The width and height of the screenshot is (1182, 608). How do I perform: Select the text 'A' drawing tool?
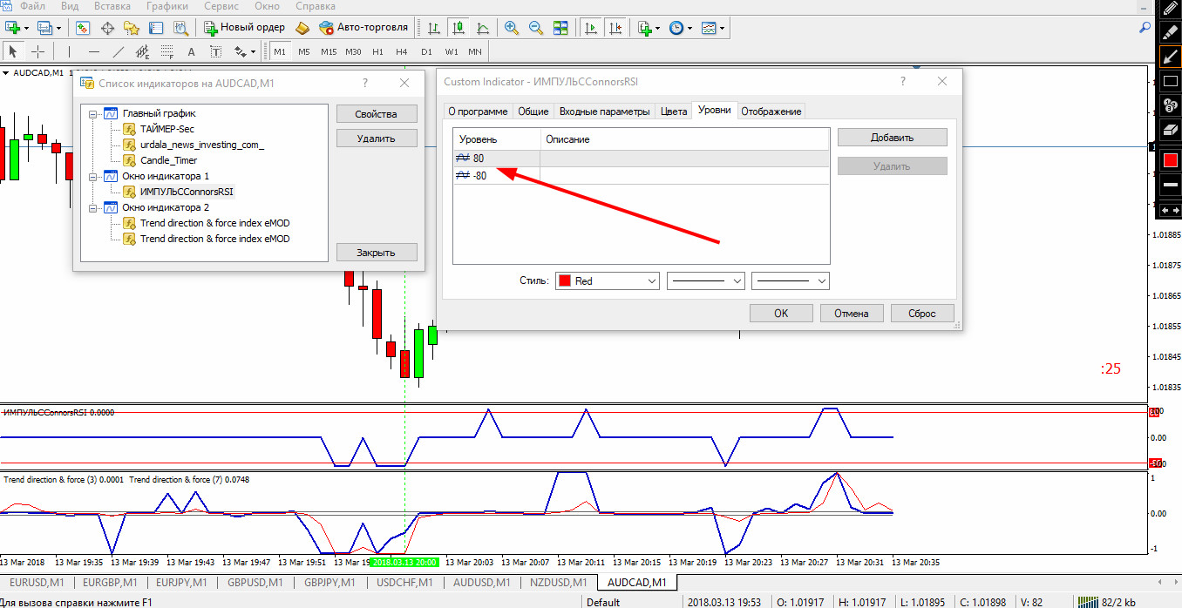192,51
